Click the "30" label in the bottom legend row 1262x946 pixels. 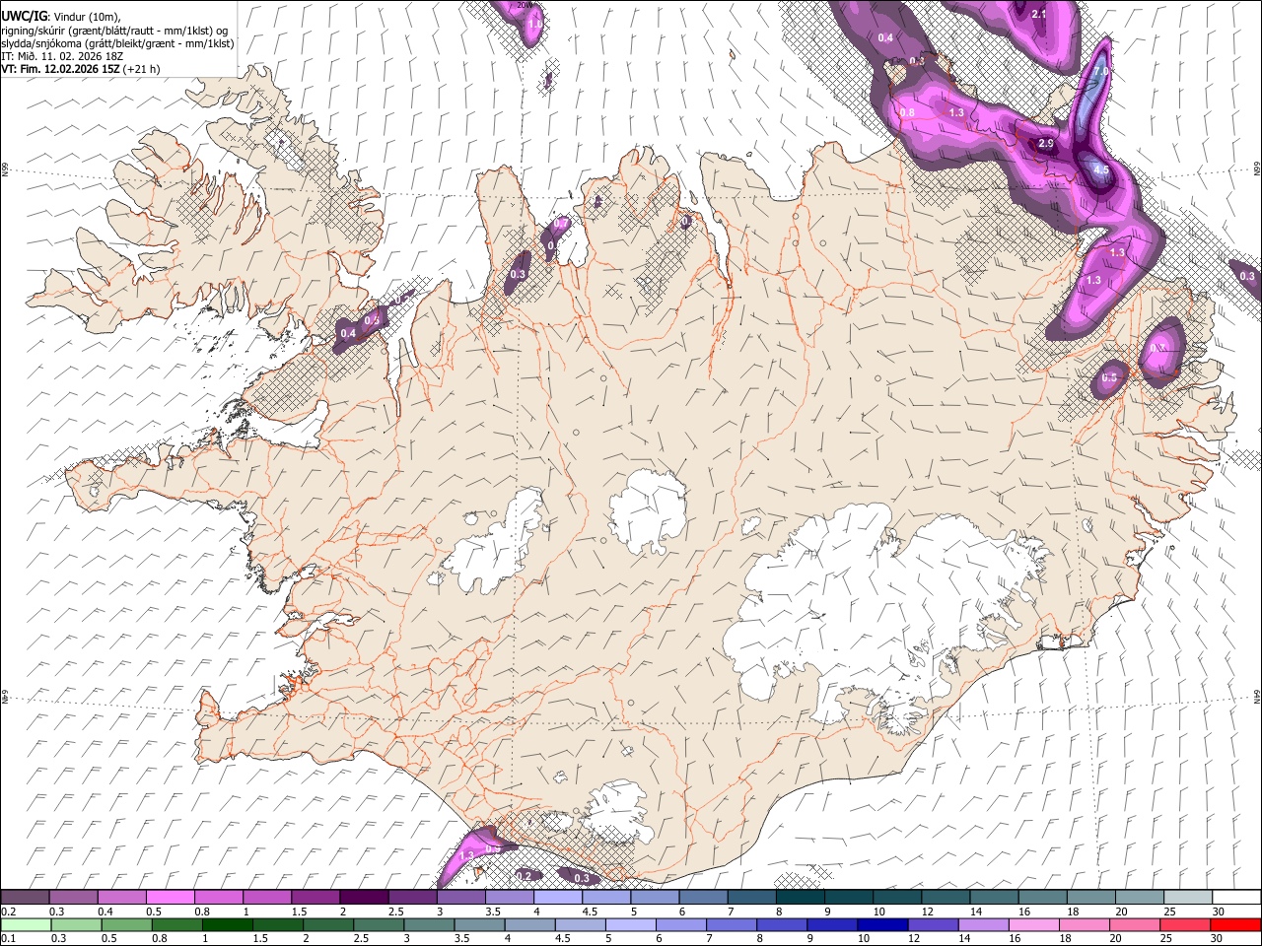tap(1217, 938)
